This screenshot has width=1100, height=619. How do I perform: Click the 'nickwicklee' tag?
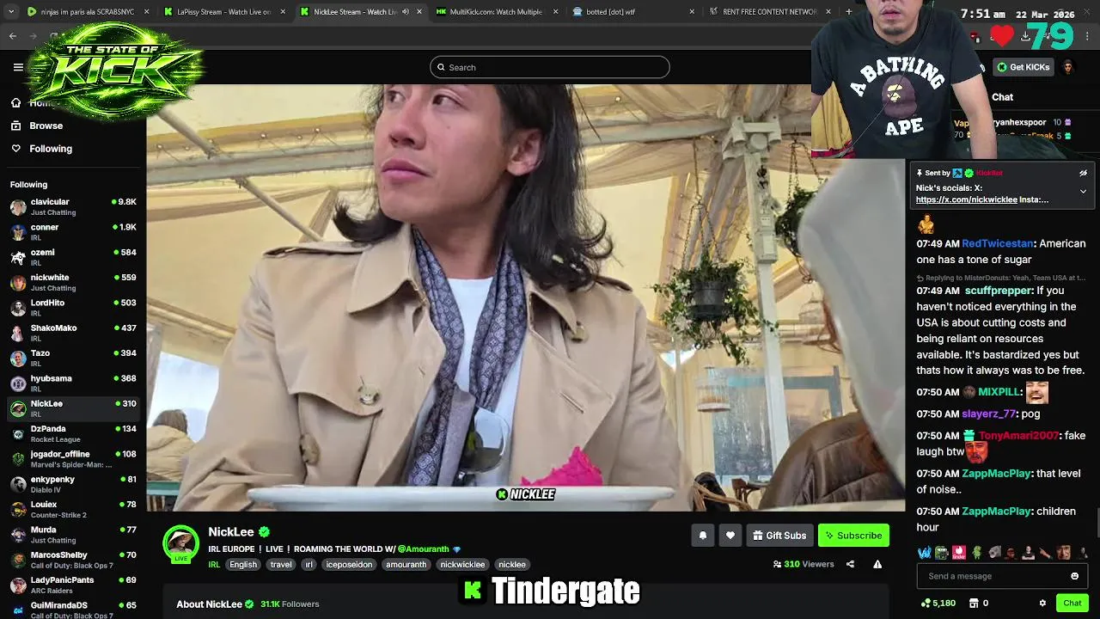462,565
